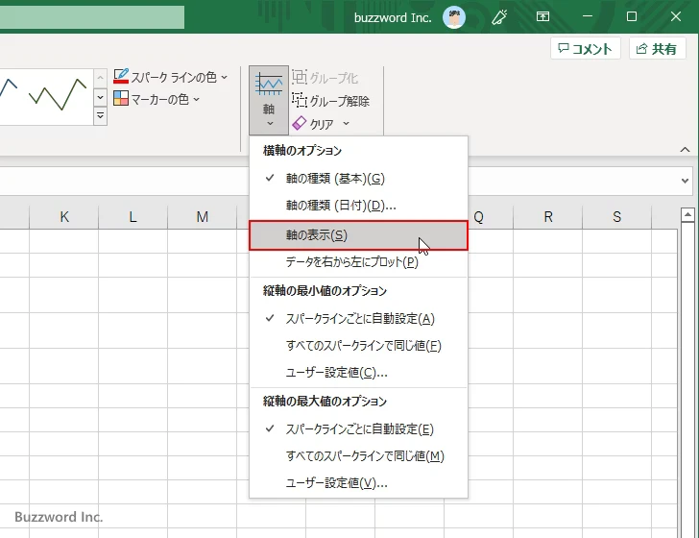Click the pen/coming soon icon in title bar
Screen dimensions: 699x538
(499, 16)
